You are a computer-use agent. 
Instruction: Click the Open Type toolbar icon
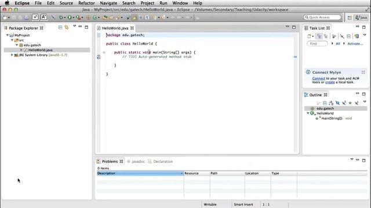tap(105, 17)
